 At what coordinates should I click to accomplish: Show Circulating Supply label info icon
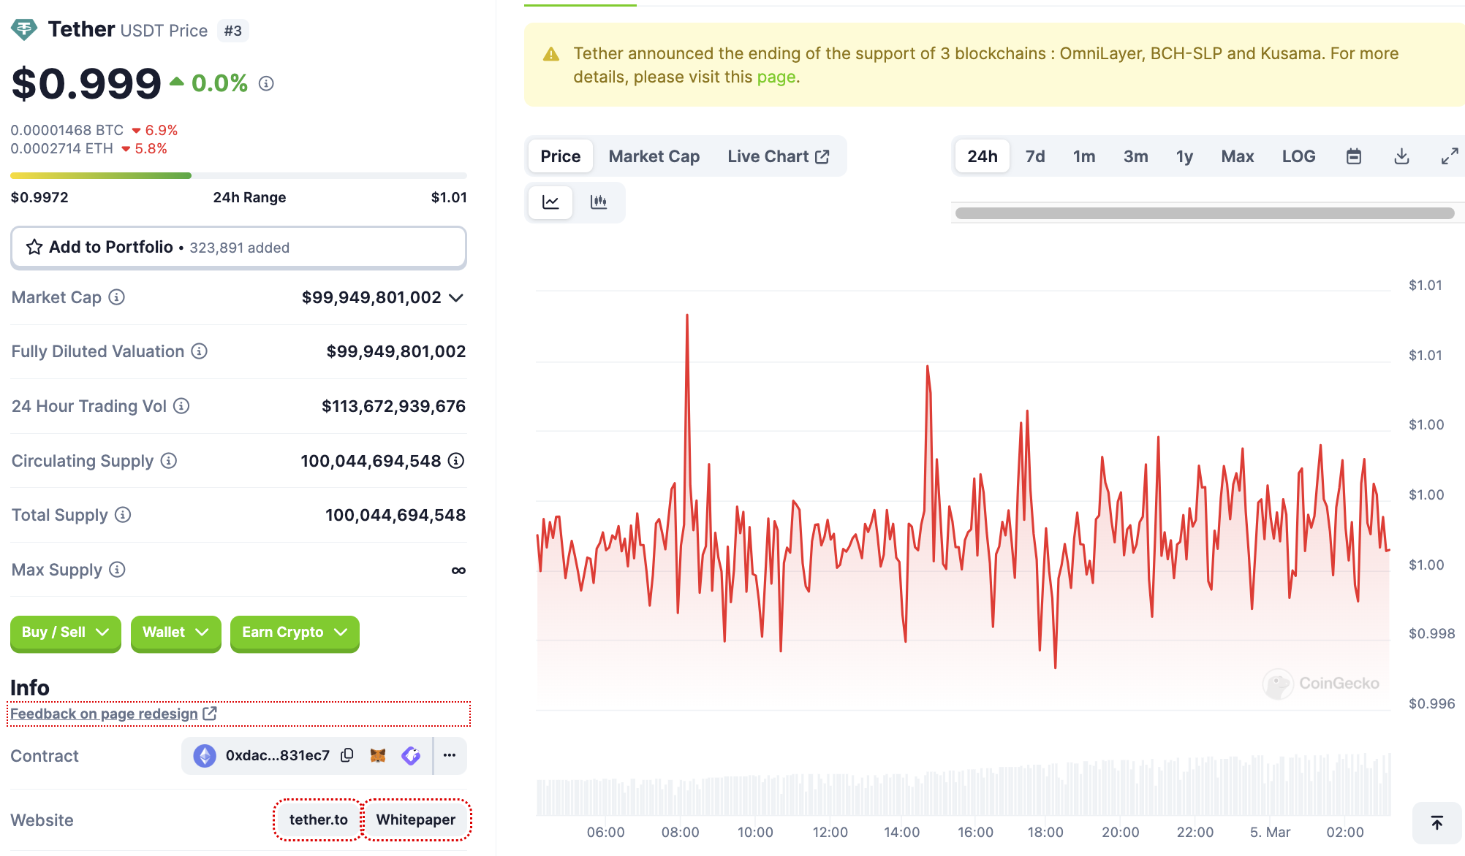point(169,461)
